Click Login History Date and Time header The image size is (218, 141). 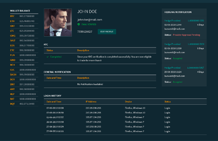[x=54, y=102]
